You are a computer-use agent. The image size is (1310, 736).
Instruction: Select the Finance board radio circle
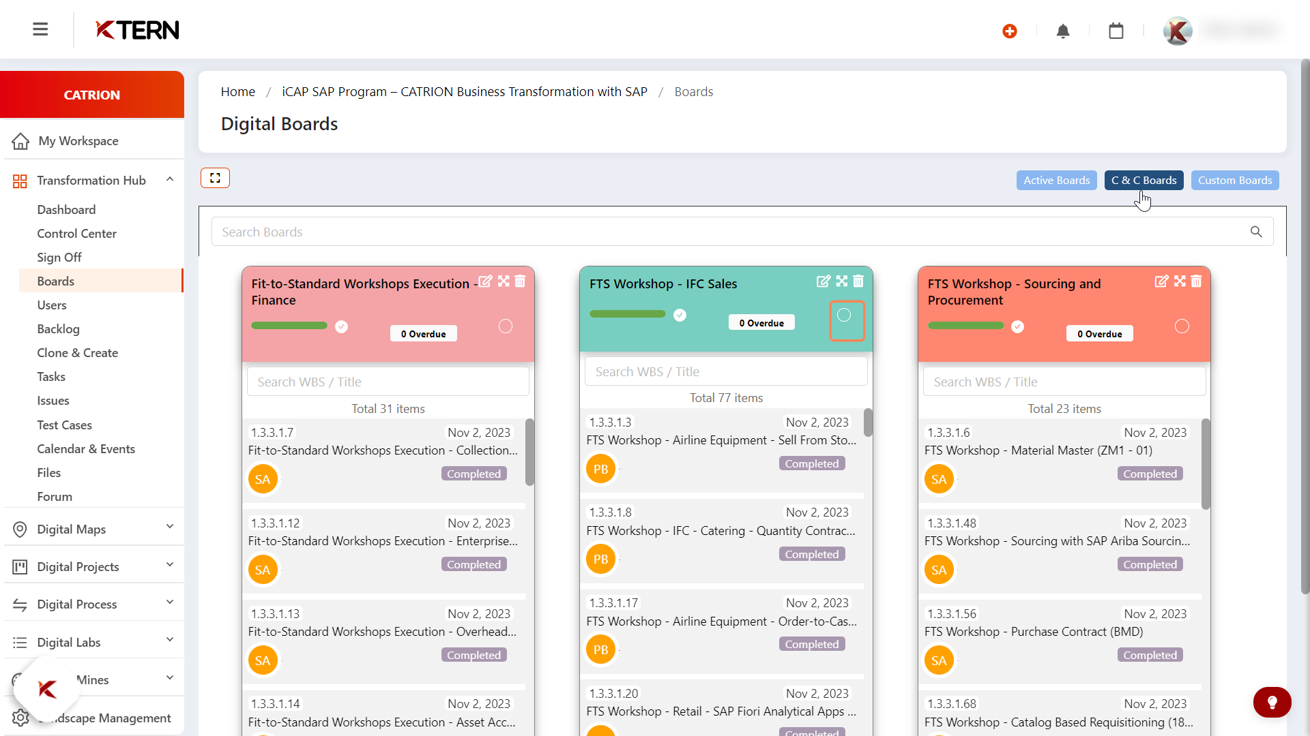click(506, 326)
